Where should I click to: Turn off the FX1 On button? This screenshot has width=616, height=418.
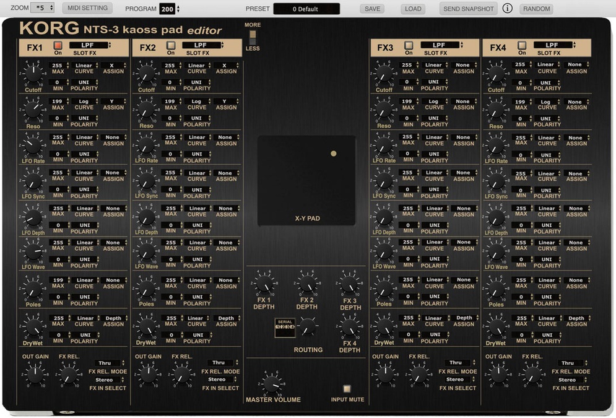[58, 45]
